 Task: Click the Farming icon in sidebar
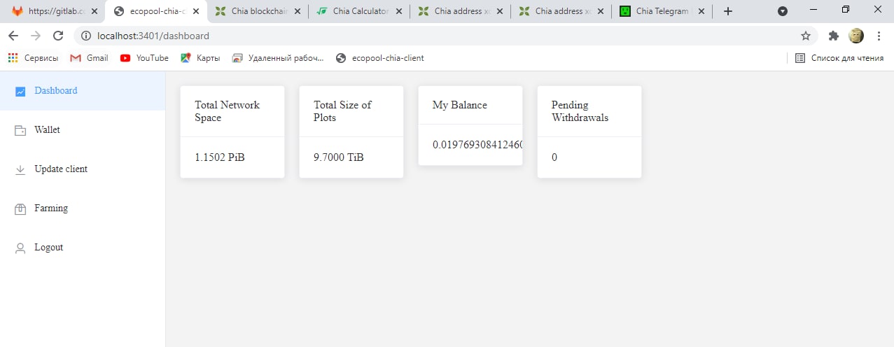(x=20, y=208)
